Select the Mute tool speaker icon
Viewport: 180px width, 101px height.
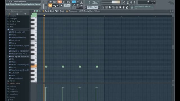(53, 11)
